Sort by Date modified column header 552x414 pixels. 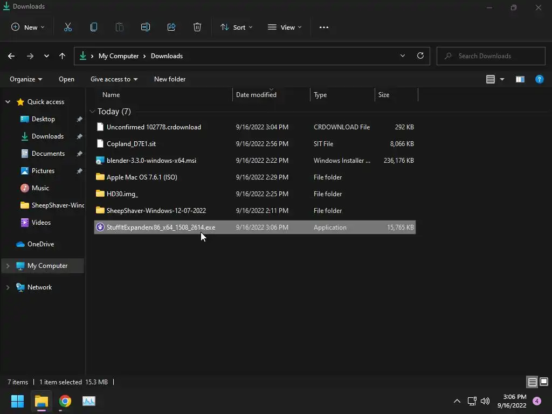click(x=256, y=95)
